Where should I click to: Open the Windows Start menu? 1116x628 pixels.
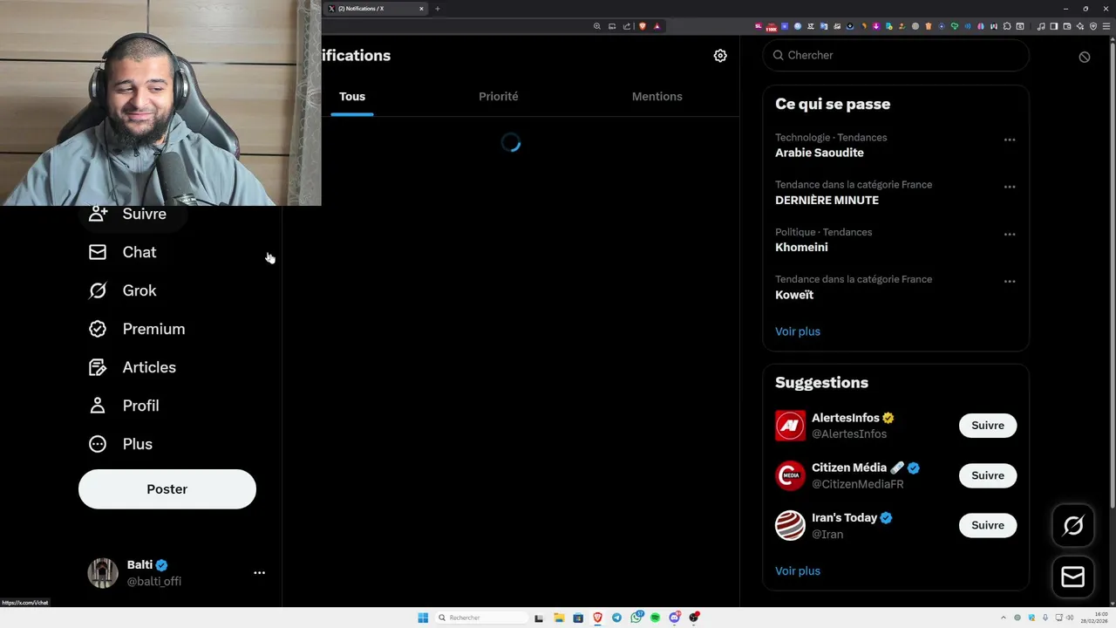point(423,618)
